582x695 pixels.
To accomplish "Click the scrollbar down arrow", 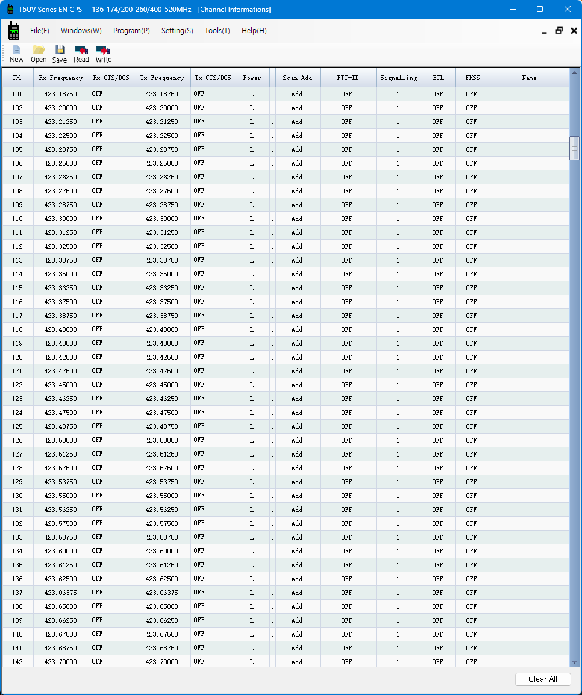I will (574, 662).
